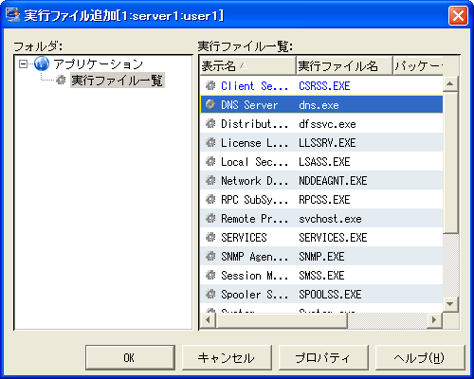Click the gear icon of License L... row
Image resolution: width=474 pixels, height=379 pixels.
(x=210, y=142)
